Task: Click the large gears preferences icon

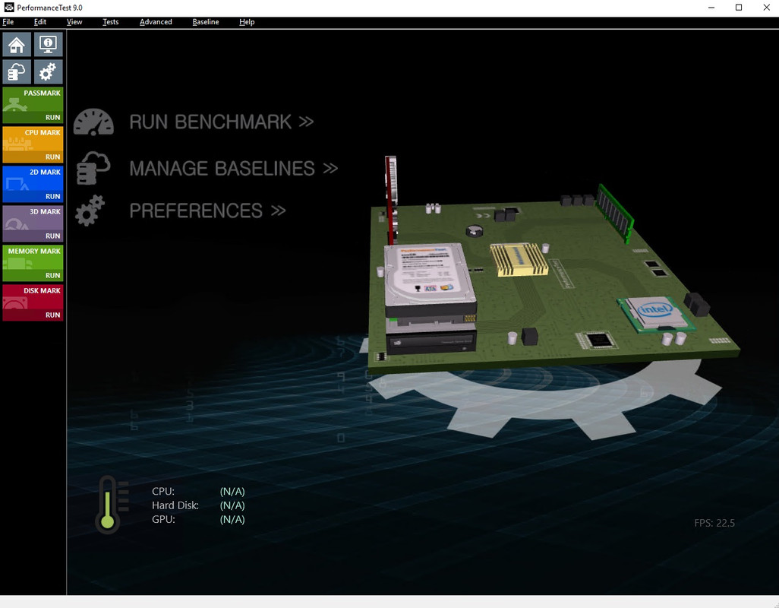Action: pyautogui.click(x=90, y=211)
